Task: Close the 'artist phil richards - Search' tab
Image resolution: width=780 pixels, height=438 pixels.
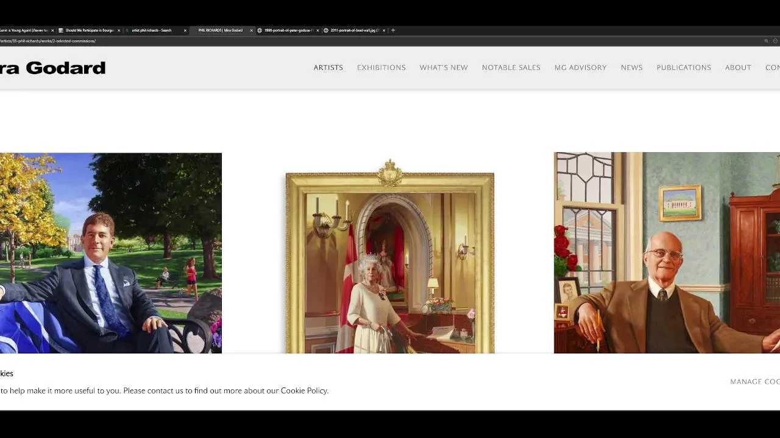Action: pyautogui.click(x=185, y=30)
